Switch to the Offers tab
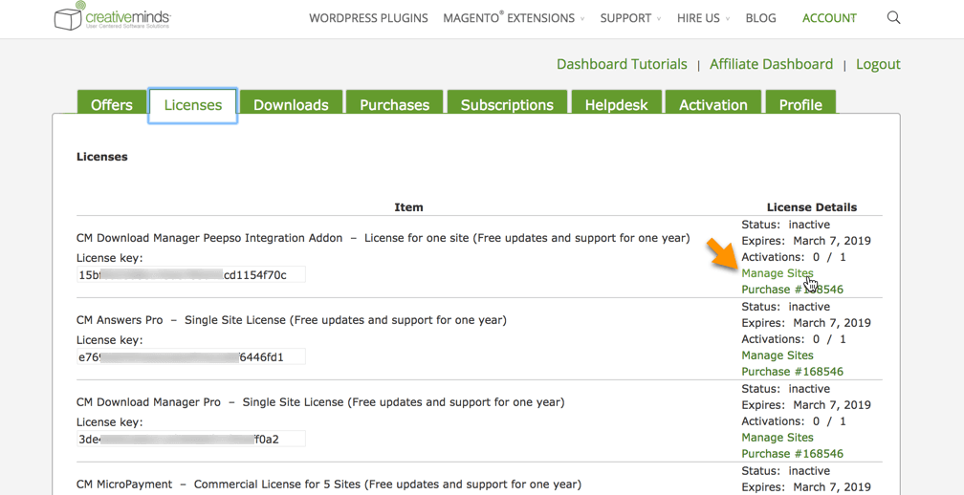964x495 pixels. (112, 105)
